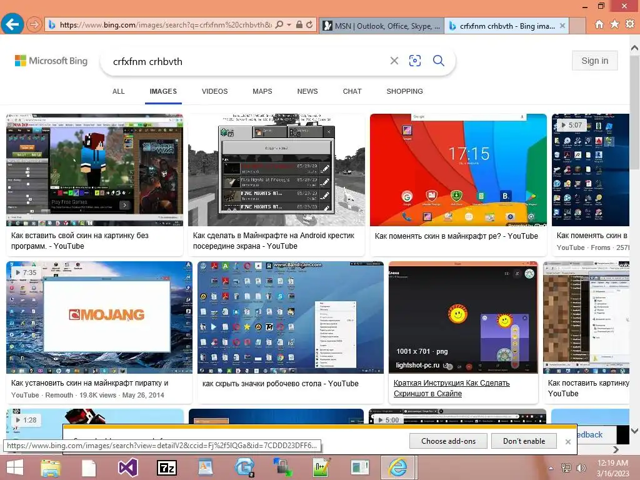Click 'Как сделать в Майнкрафте на Android' caption

(x=274, y=241)
